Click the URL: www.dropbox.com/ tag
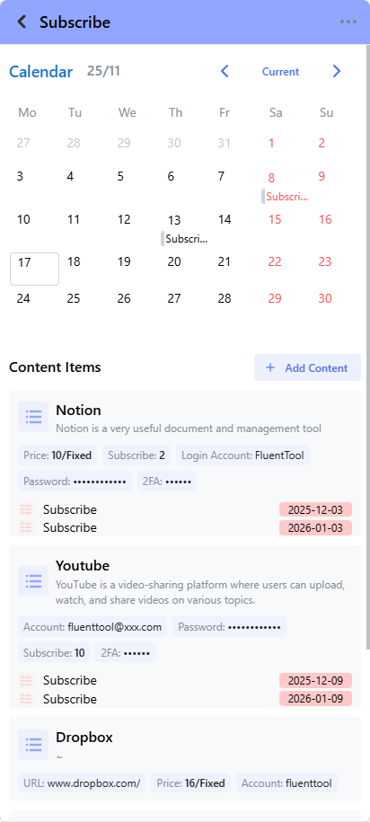This screenshot has height=822, width=370. point(82,783)
